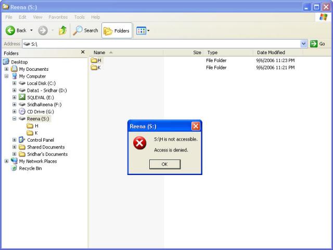Expand SridhaReena (F:) node
The width and height of the screenshot is (333, 250).
pos(14,104)
